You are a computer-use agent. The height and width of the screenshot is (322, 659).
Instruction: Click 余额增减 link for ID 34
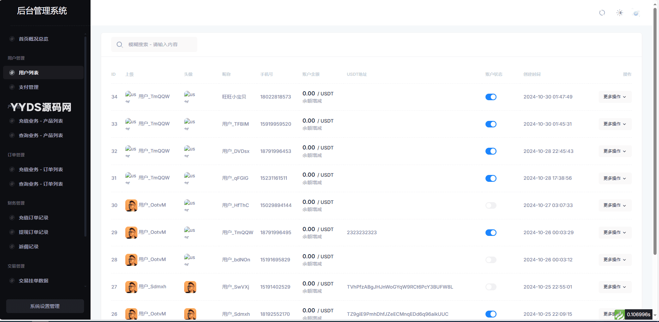(312, 101)
